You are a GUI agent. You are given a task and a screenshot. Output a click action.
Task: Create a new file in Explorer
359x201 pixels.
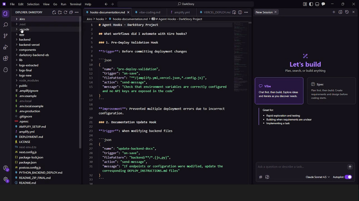point(54,12)
